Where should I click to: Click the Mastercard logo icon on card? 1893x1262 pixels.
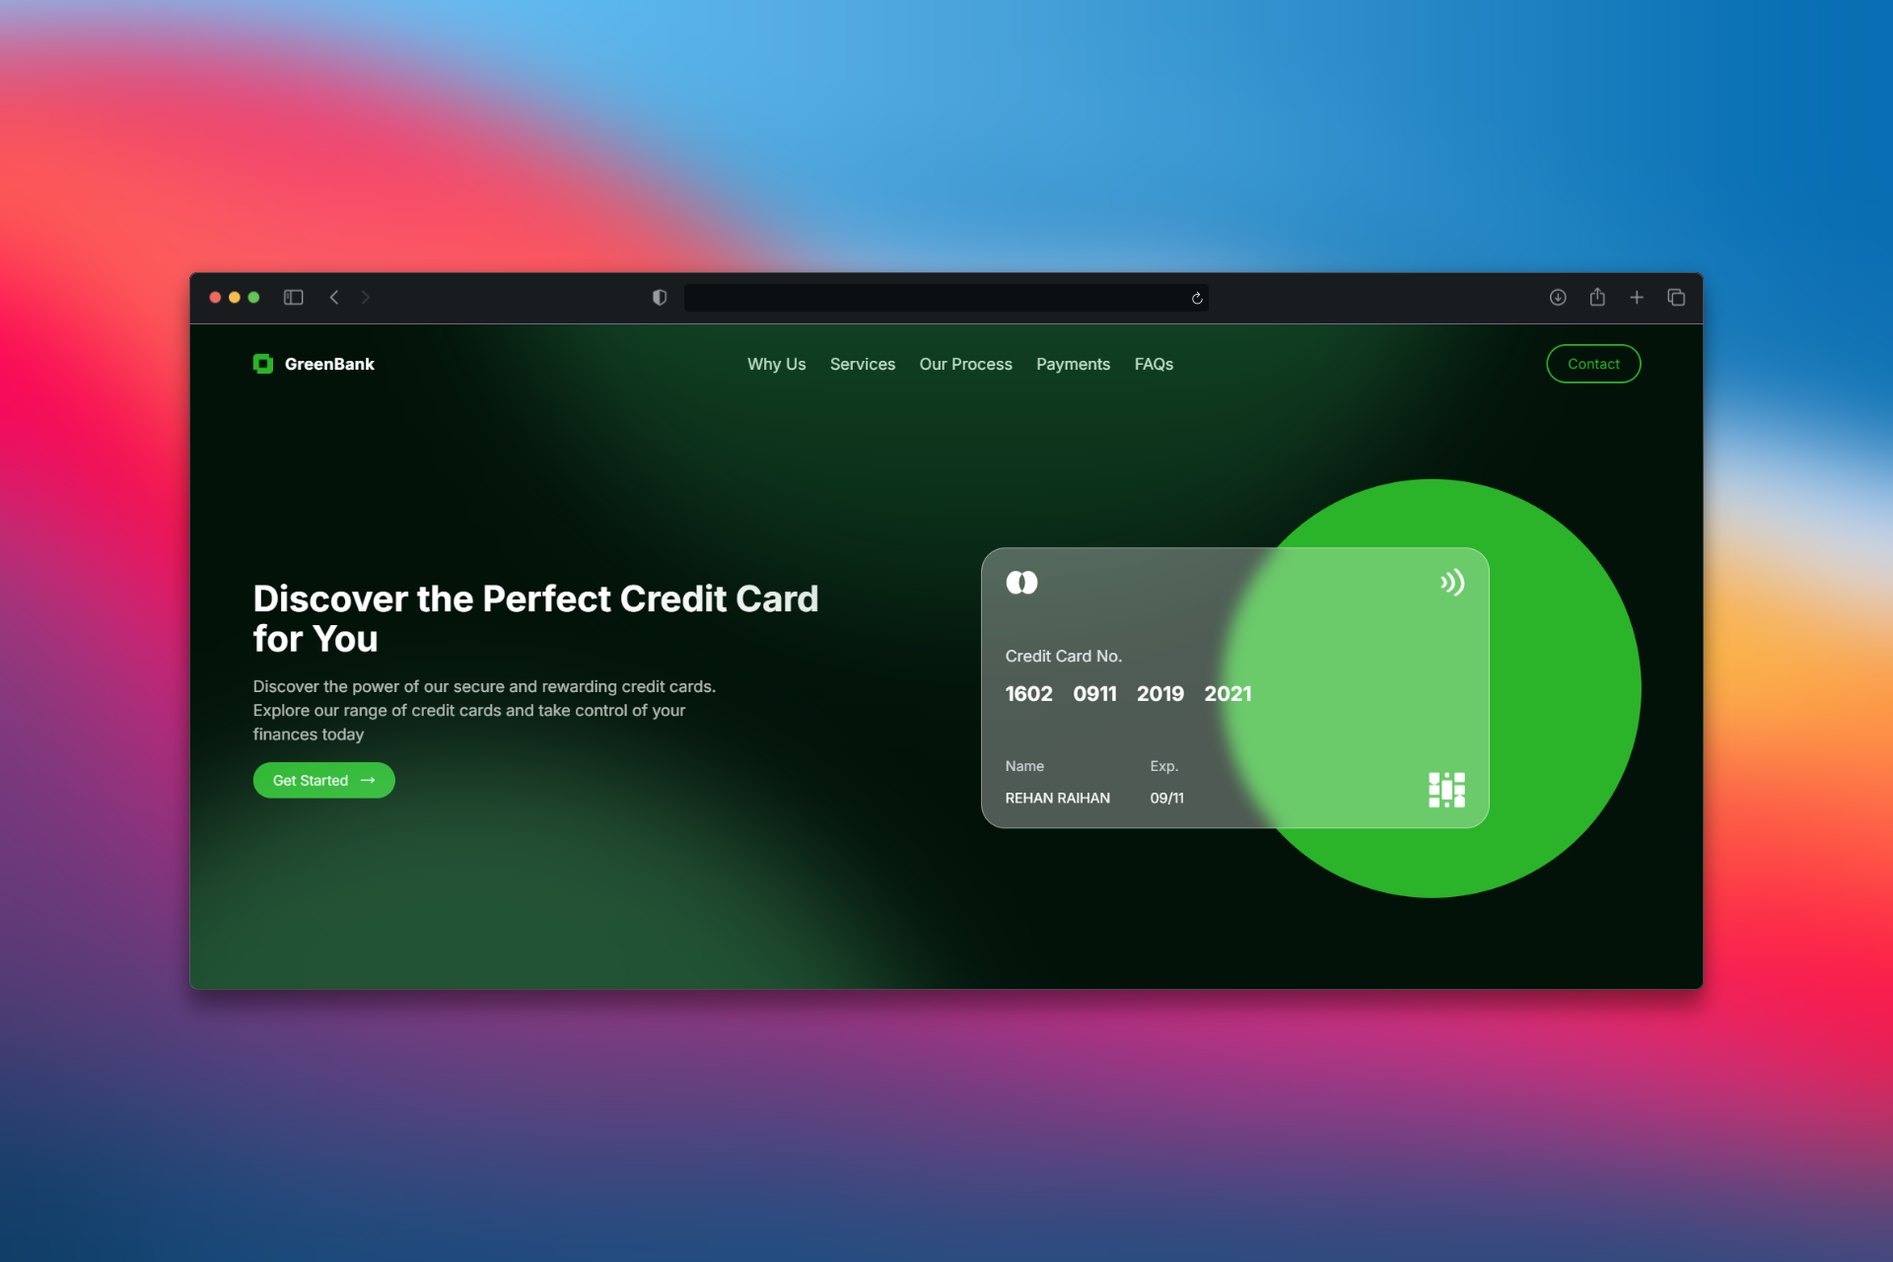point(1024,582)
